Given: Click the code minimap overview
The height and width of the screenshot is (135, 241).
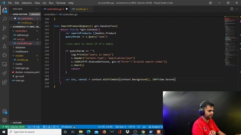Looking at the screenshot, I should [x=231, y=41].
